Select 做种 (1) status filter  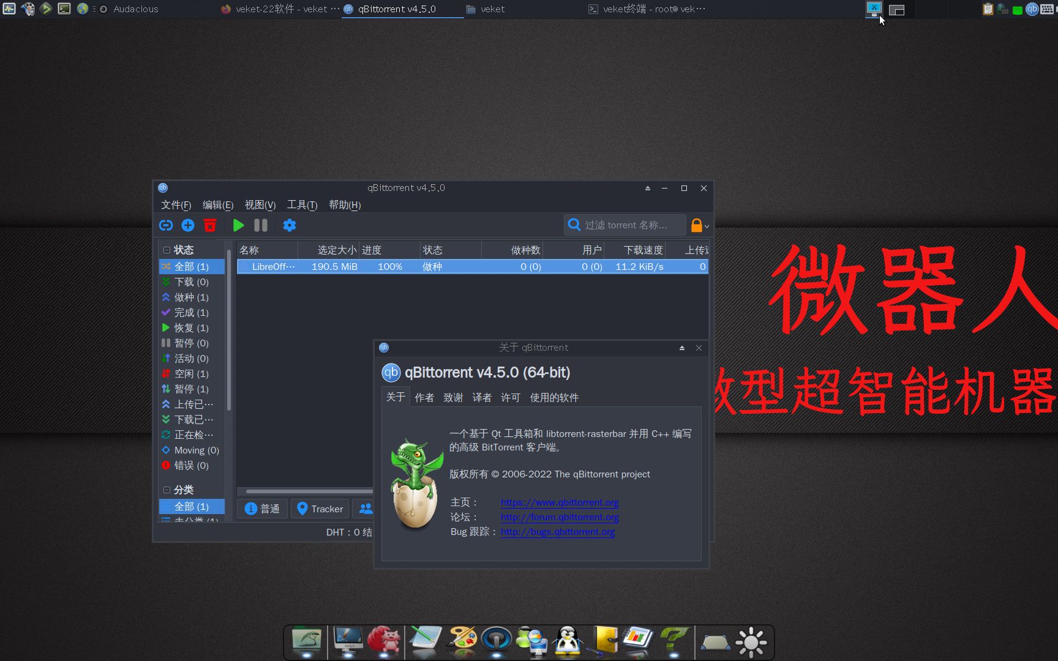[x=192, y=297]
